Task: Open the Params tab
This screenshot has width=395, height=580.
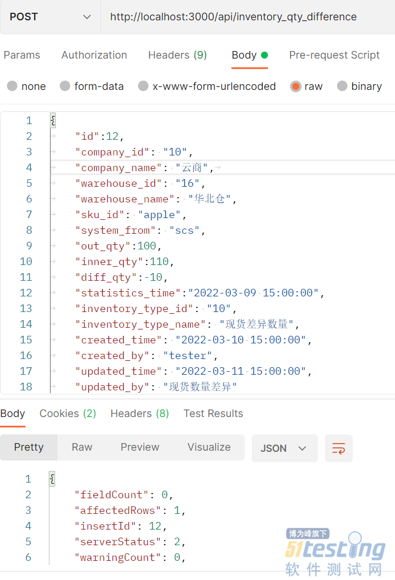Action: point(22,55)
